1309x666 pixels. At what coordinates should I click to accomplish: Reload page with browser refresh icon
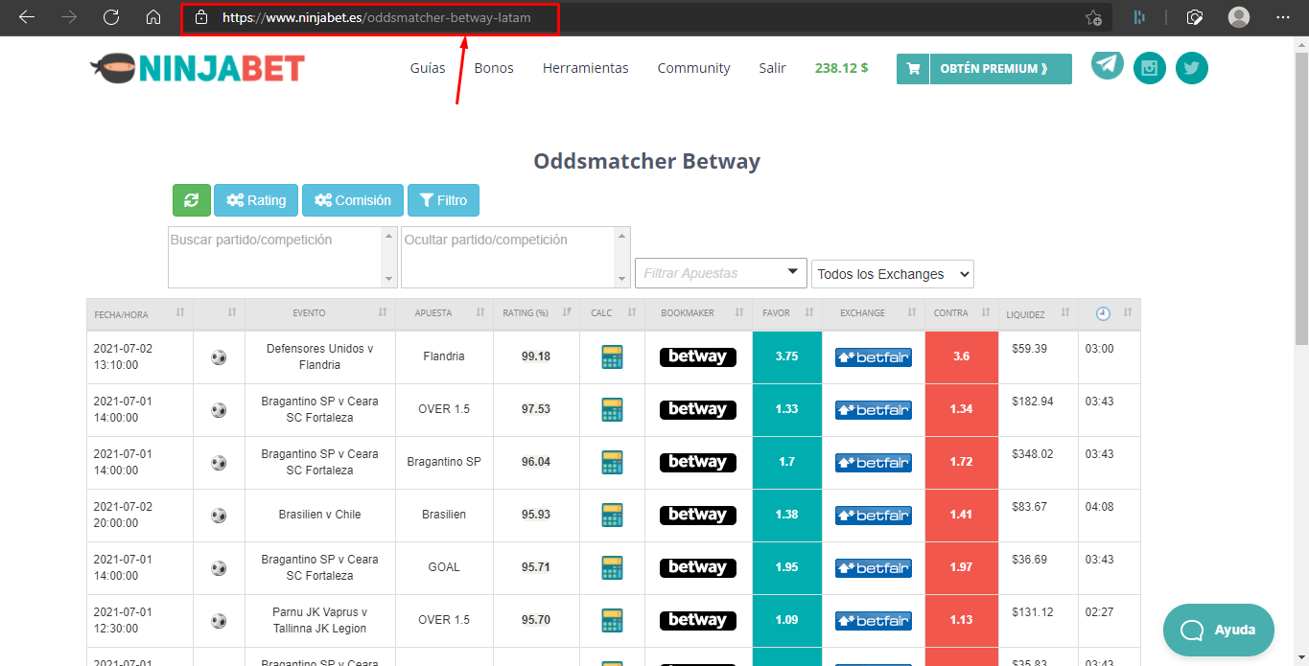111,17
